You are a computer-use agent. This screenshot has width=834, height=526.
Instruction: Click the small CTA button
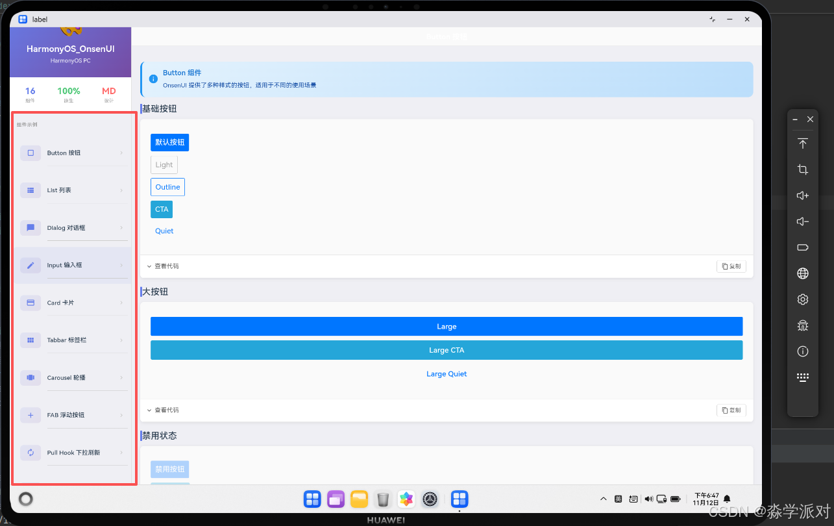[162, 209]
